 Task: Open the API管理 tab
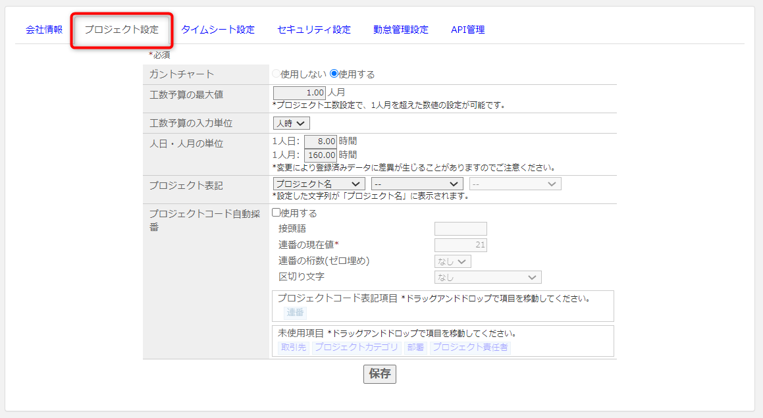(x=467, y=30)
